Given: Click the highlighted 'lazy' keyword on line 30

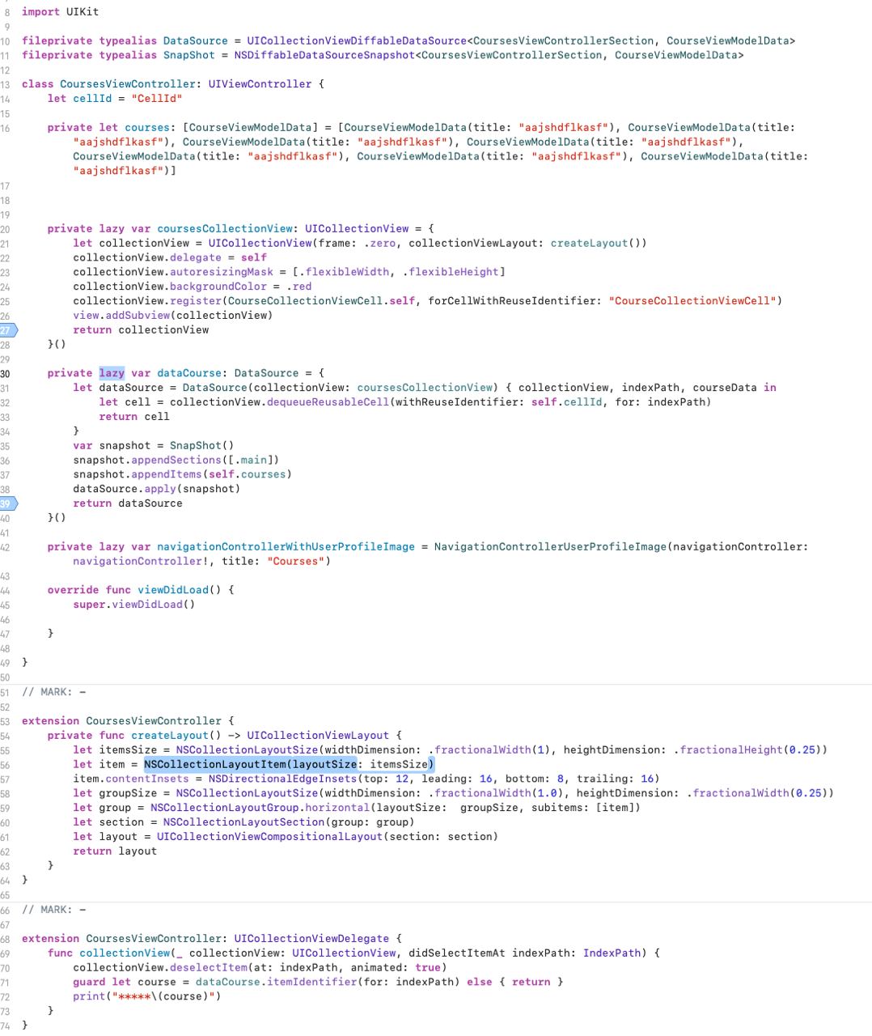Looking at the screenshot, I should [x=112, y=373].
